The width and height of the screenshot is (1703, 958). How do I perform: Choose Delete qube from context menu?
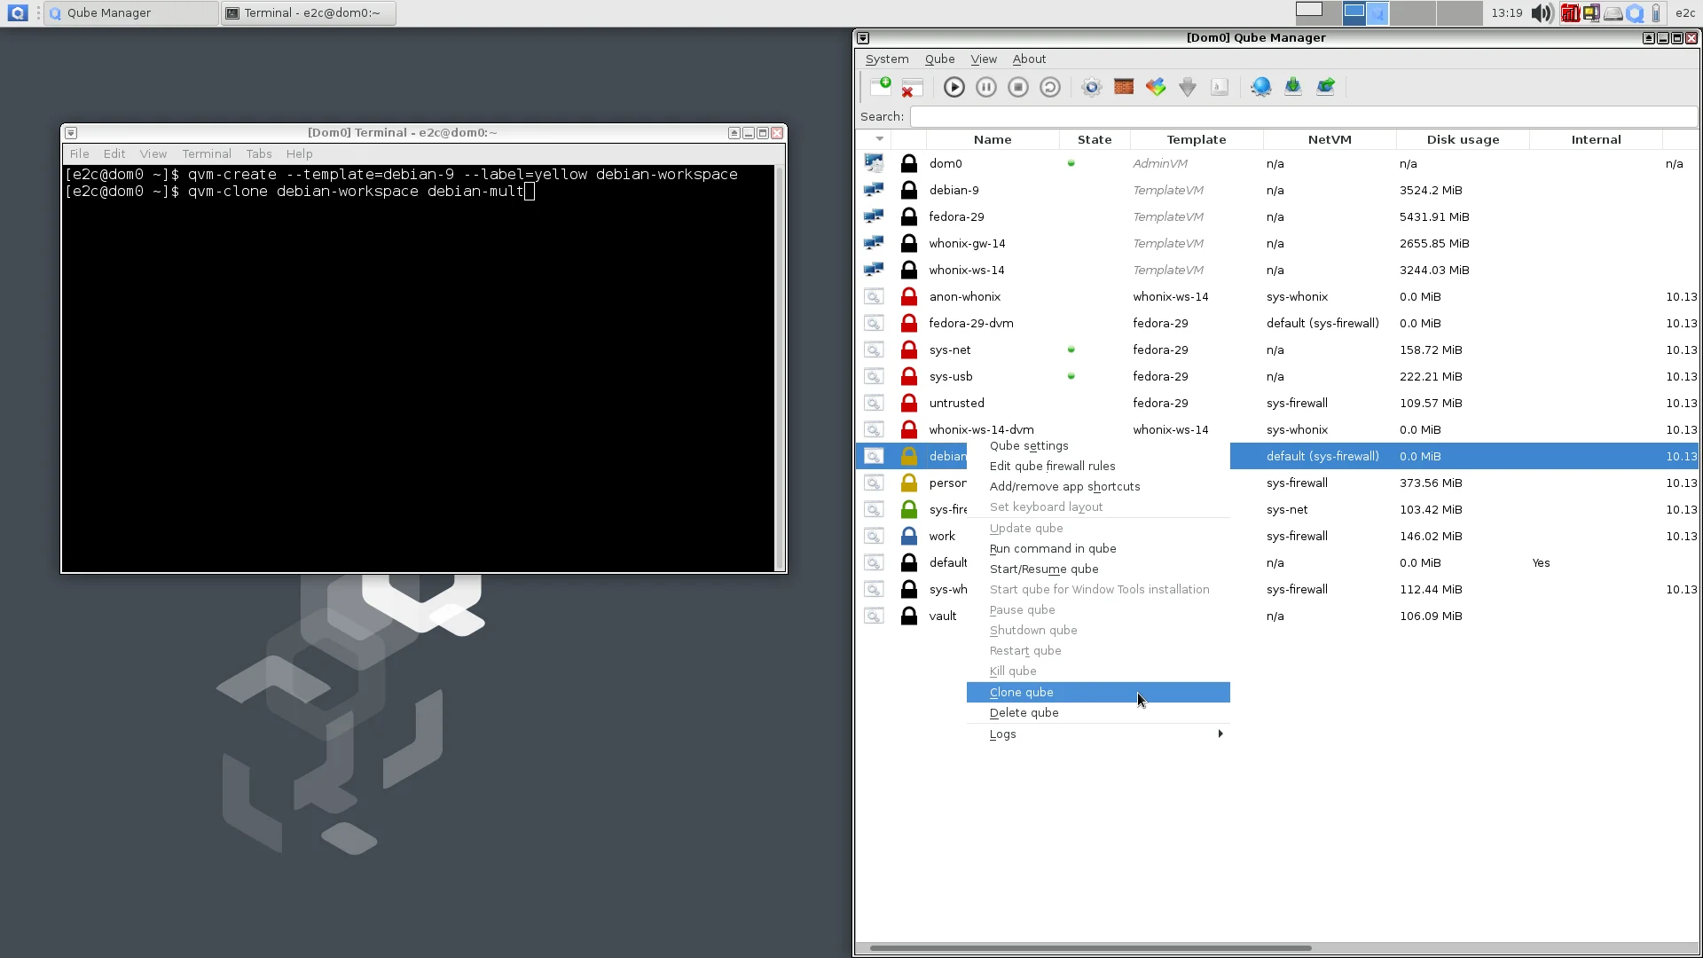pos(1024,712)
